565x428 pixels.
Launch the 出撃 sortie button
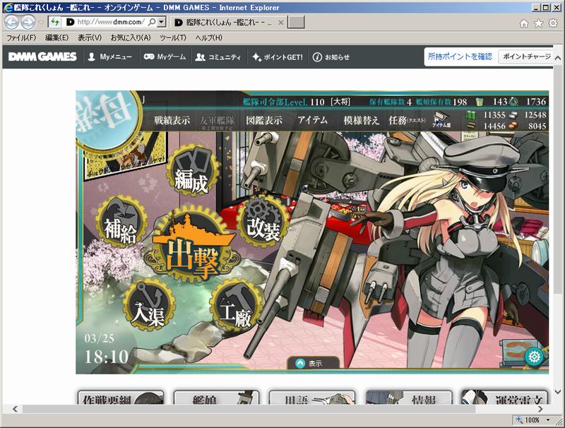(x=192, y=244)
